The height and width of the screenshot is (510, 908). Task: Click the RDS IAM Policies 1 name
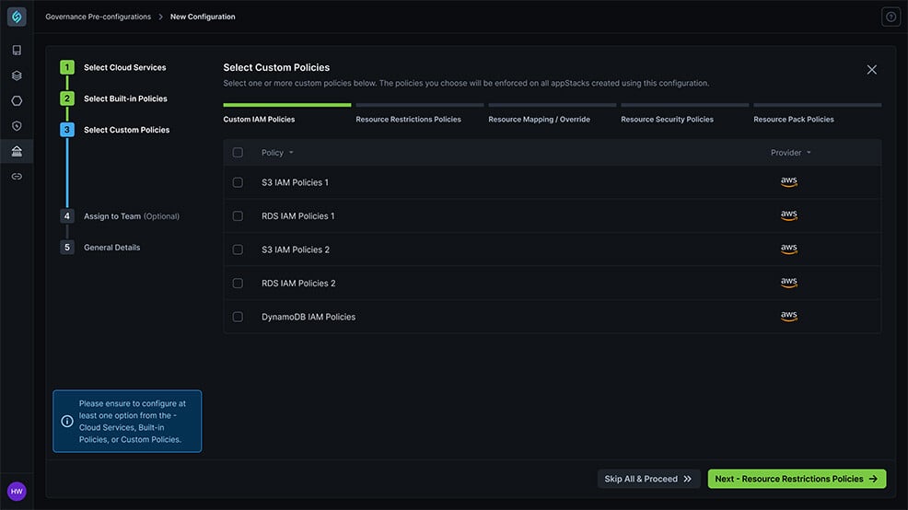297,216
